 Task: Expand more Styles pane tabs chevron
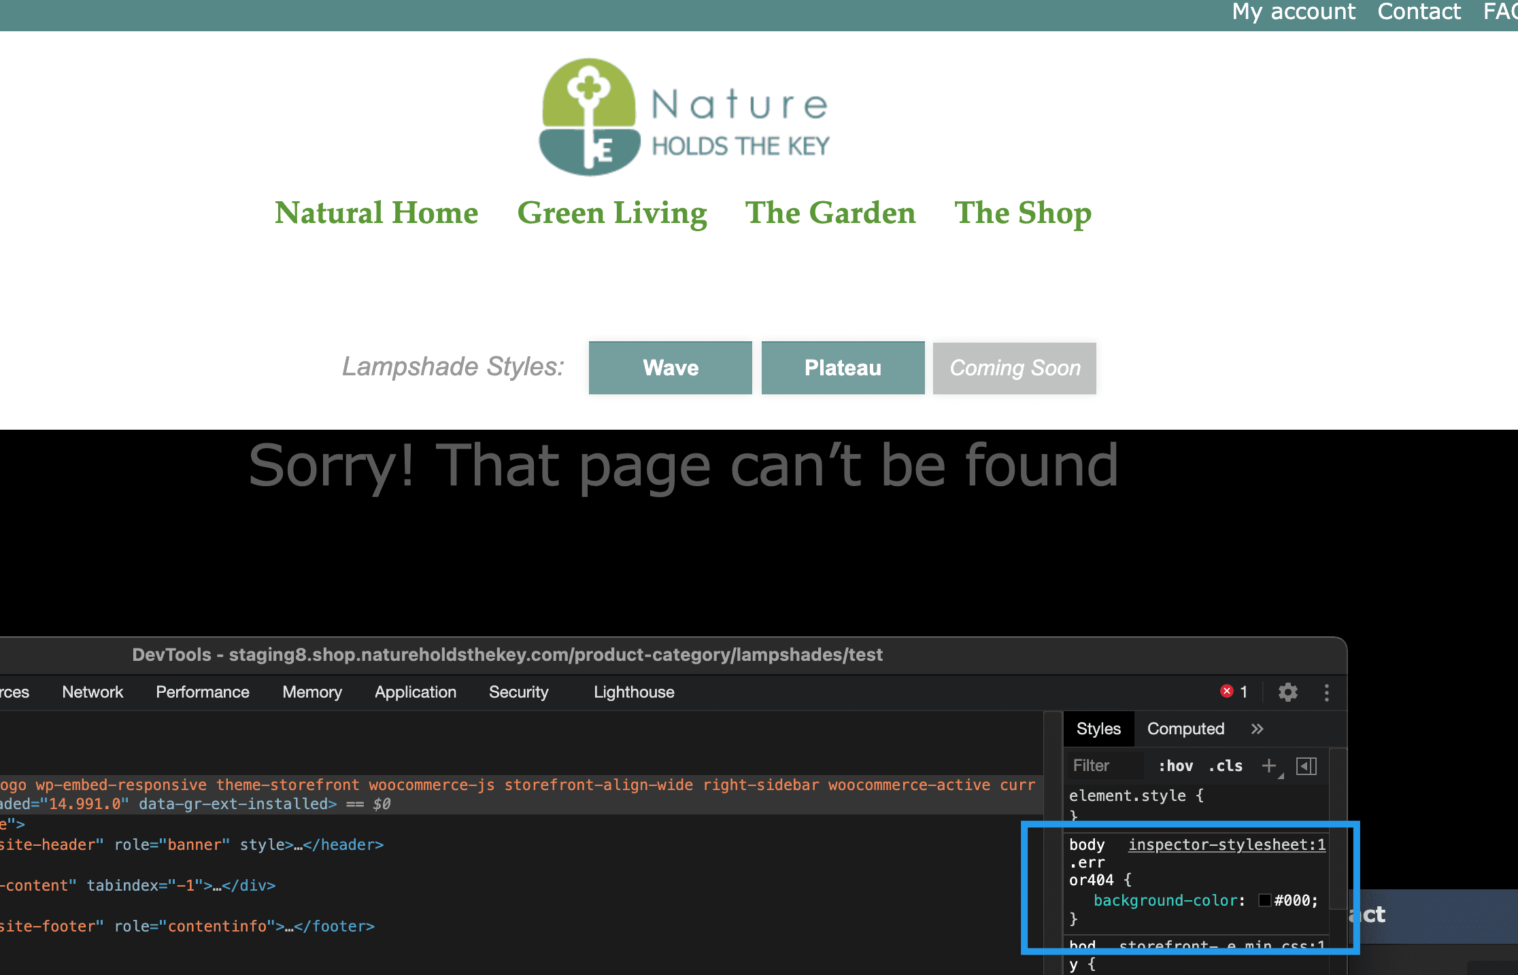pos(1257,729)
